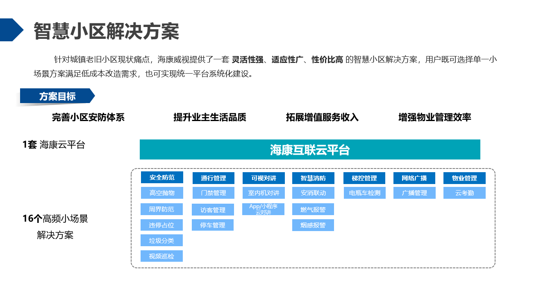Click the 视频巡检 scenario box
The height and width of the screenshot is (301, 541).
(x=162, y=256)
